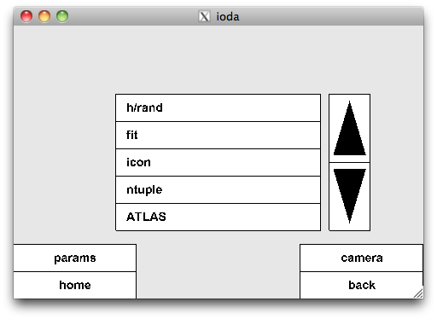Click the ioda title text
This screenshot has width=437, height=319.
pyautogui.click(x=228, y=17)
